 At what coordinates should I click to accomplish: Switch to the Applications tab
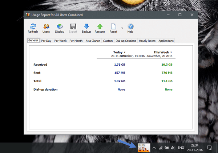click(166, 41)
